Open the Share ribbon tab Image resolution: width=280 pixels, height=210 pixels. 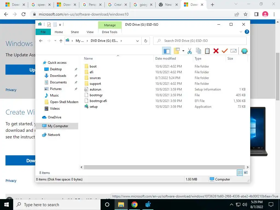tap(75, 32)
